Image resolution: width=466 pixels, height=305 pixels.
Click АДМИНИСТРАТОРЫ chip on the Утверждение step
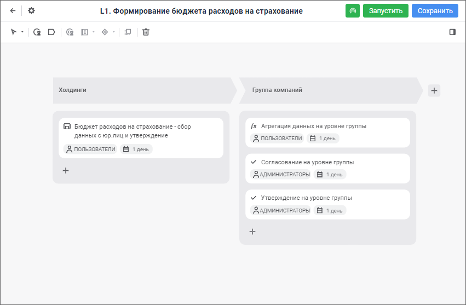coord(280,210)
